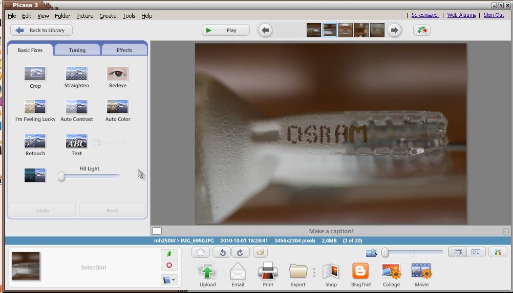Click the colorful icon beside 1:1 button
The image size is (513, 293).
pyautogui.click(x=498, y=252)
